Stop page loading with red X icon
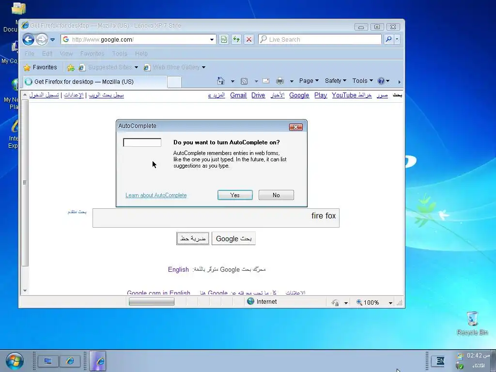This screenshot has height=372, width=496. coord(249,40)
